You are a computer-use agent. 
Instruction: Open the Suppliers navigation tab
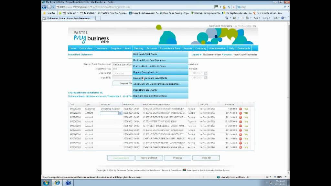point(116,48)
